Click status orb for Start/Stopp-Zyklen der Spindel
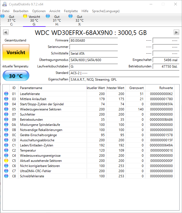The width and height of the screenshot is (182, 213). 6,104
